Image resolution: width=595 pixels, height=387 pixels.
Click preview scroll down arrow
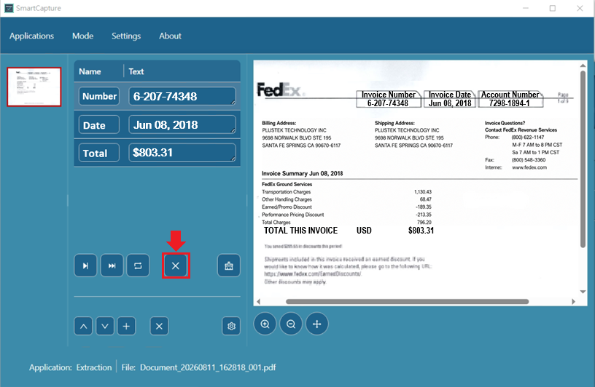pos(583,292)
